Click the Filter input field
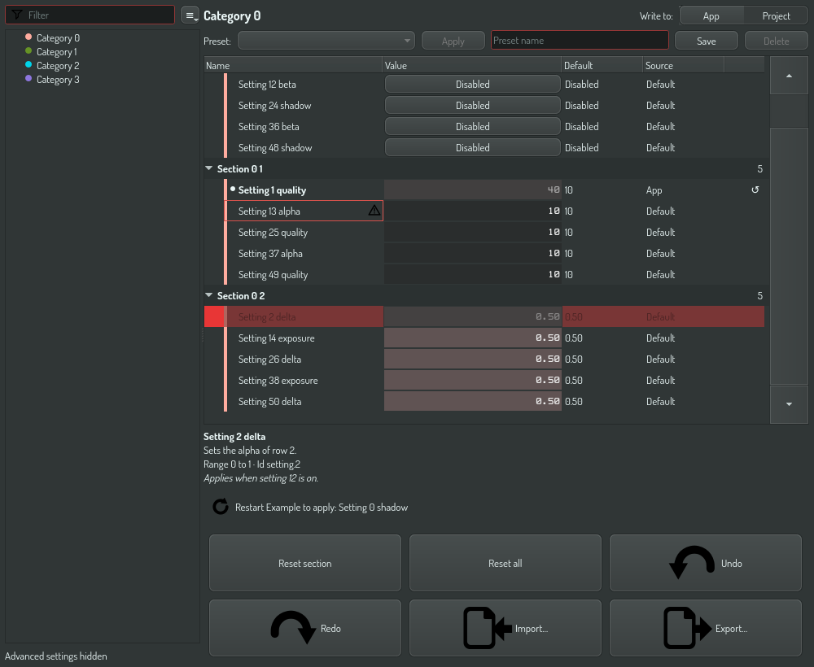This screenshot has height=667, width=814. coord(90,15)
